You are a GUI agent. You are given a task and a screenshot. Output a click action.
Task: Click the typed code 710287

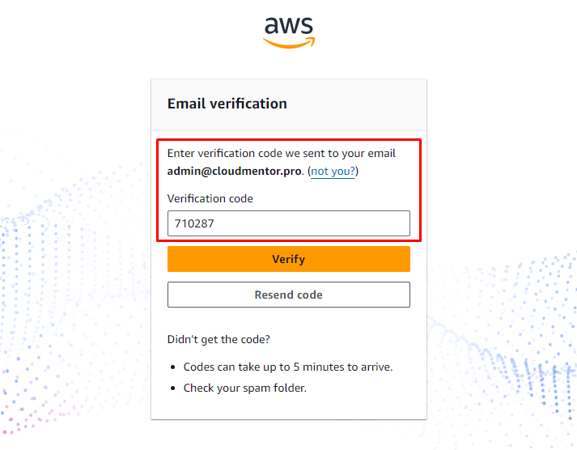pos(194,223)
